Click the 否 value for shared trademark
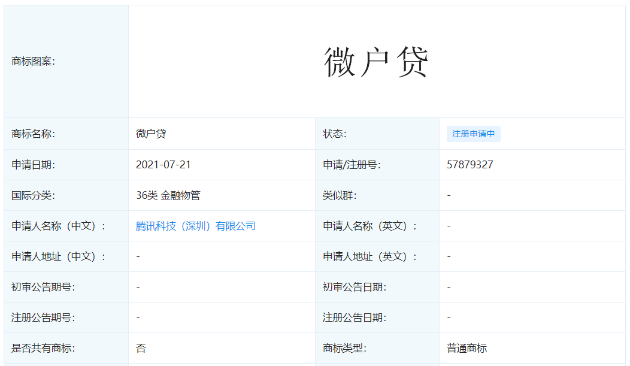 point(141,348)
